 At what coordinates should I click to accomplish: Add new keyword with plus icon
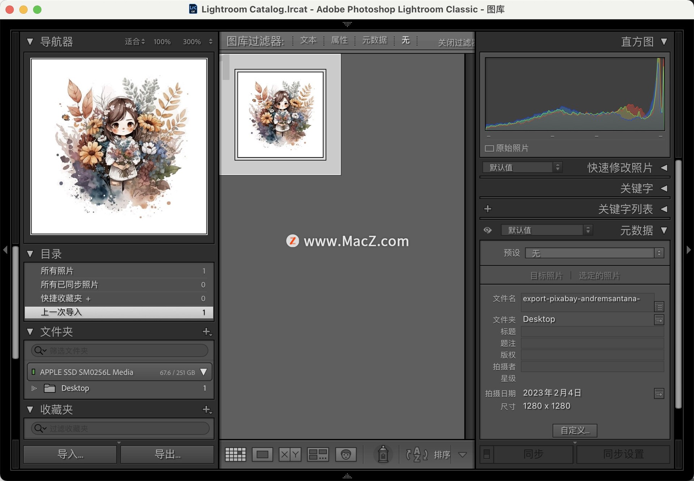488,209
